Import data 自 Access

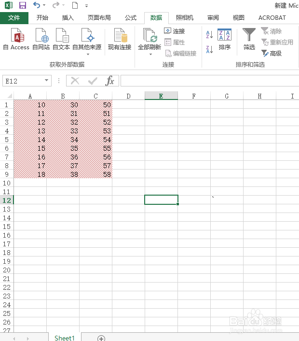pyautogui.click(x=16, y=39)
